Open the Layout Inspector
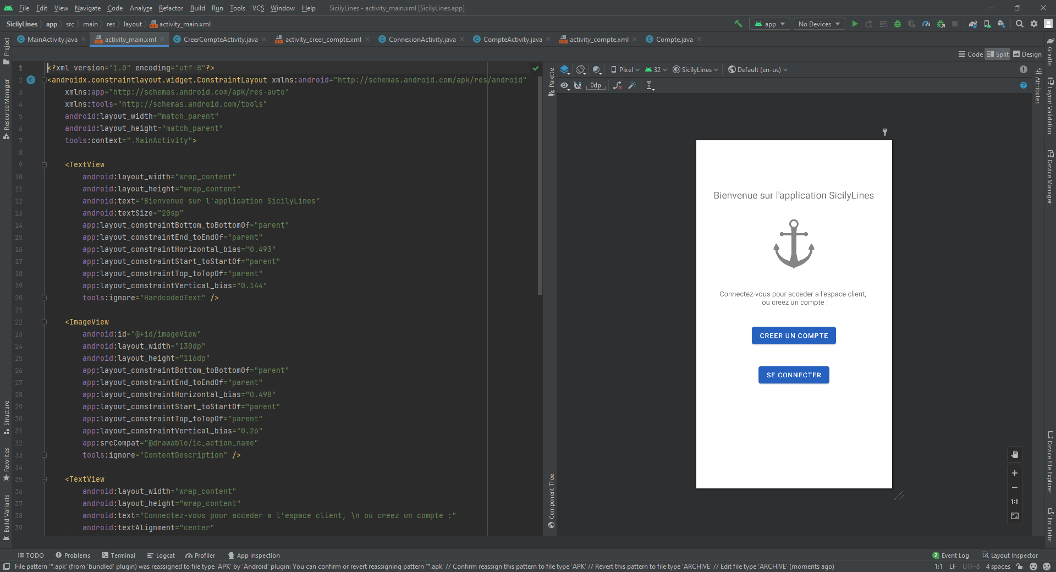 coord(1010,555)
